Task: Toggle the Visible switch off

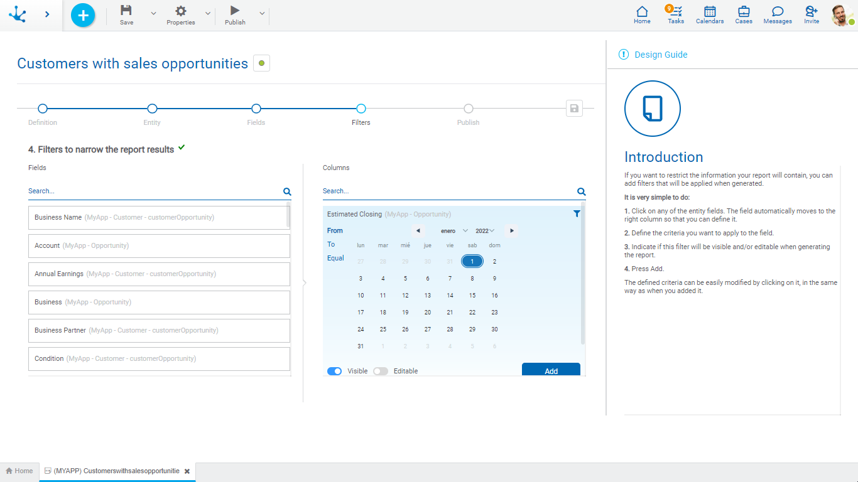Action: click(335, 371)
